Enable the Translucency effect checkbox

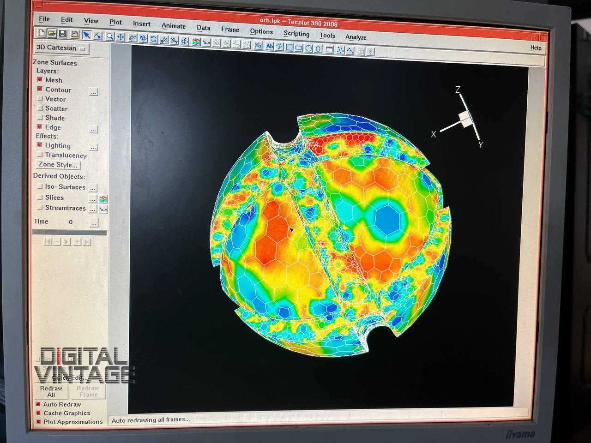click(40, 155)
